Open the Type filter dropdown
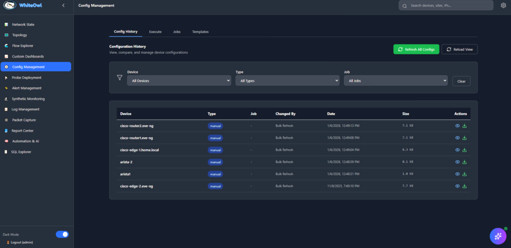Image resolution: width=511 pixels, height=248 pixels. pyautogui.click(x=287, y=80)
